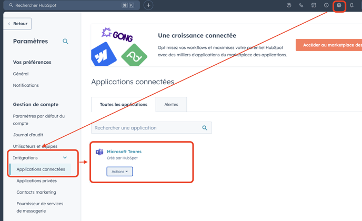The image size is (362, 221).
Task: Open the marketplace store icon
Action: (314, 5)
